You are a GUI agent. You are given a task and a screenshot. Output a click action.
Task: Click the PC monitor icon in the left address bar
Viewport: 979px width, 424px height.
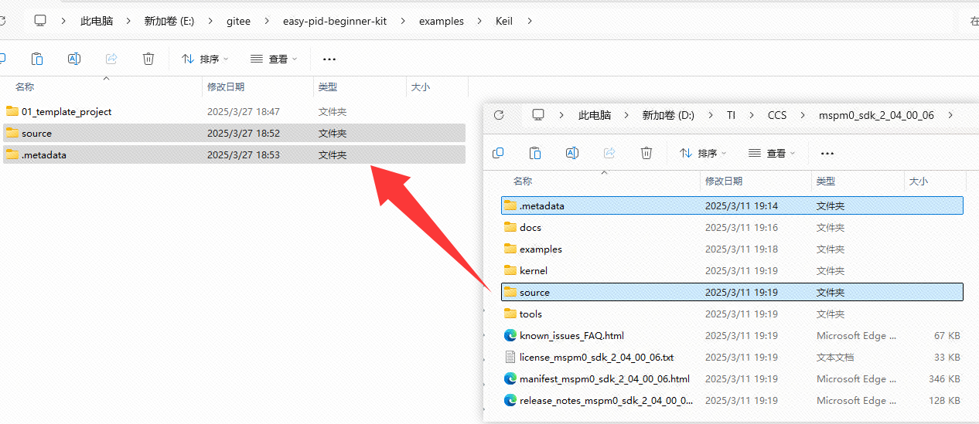coord(40,21)
